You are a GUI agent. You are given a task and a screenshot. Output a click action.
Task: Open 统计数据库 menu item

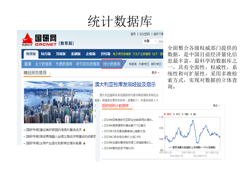click(x=112, y=64)
